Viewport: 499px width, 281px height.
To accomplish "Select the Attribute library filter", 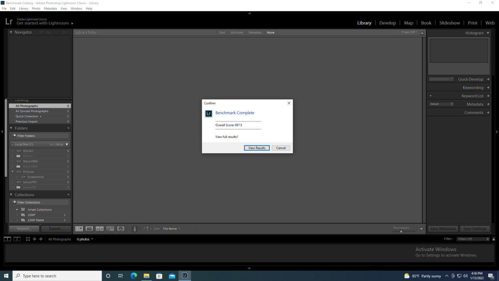I will click(237, 32).
